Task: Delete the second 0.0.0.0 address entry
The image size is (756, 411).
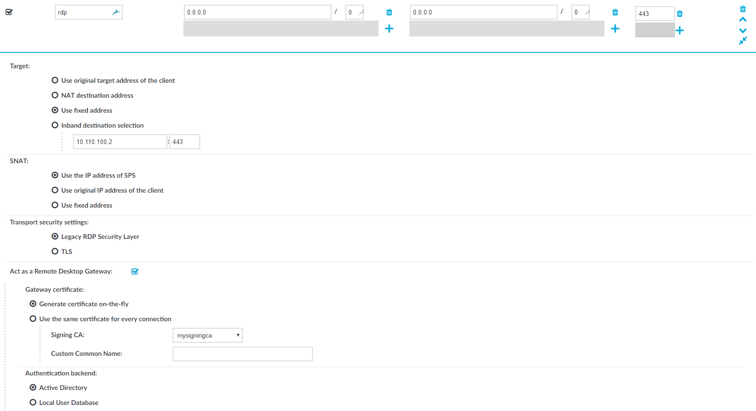Action: (615, 12)
